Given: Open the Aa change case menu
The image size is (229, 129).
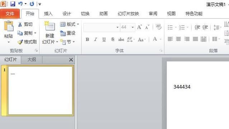Looking at the screenshot, I should [x=142, y=39].
